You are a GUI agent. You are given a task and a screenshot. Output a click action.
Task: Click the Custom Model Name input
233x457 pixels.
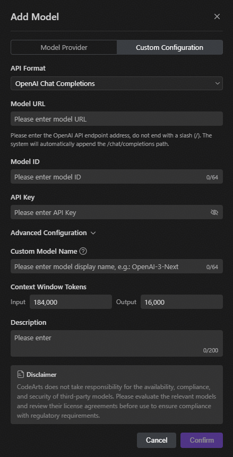[x=117, y=266]
